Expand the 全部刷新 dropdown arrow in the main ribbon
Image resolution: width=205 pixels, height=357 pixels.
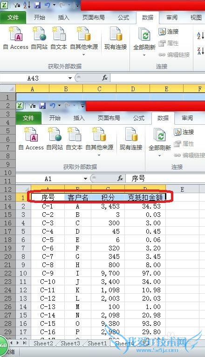[x=144, y=55]
